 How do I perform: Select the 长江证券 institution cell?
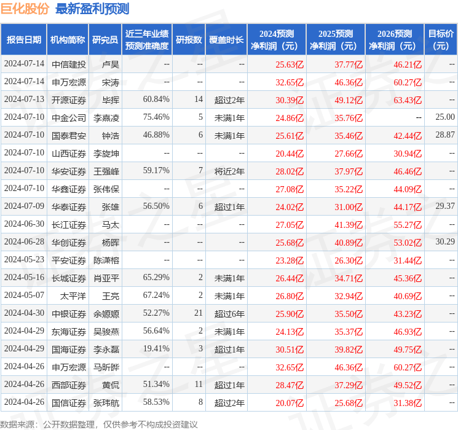click(x=69, y=225)
